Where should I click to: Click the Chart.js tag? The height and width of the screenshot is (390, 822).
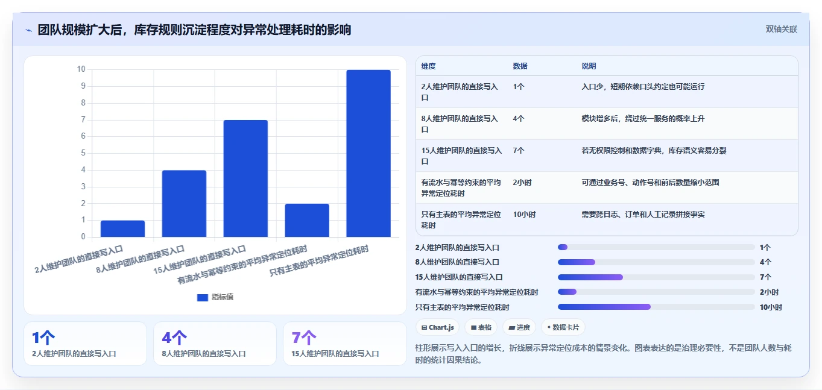click(x=437, y=327)
